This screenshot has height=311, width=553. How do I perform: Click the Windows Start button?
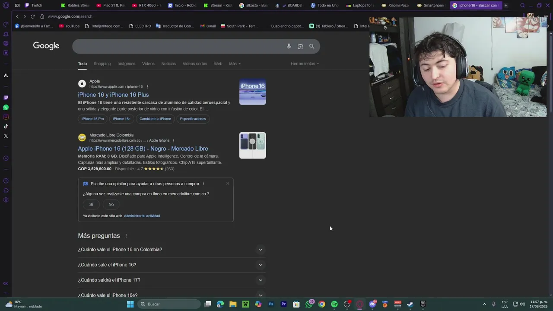[x=130, y=304]
